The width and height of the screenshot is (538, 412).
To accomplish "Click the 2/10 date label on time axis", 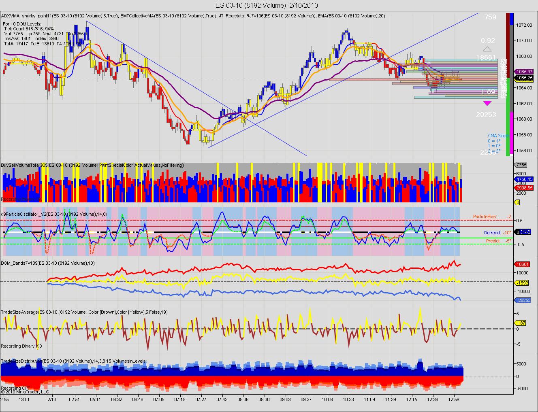I will (52, 399).
